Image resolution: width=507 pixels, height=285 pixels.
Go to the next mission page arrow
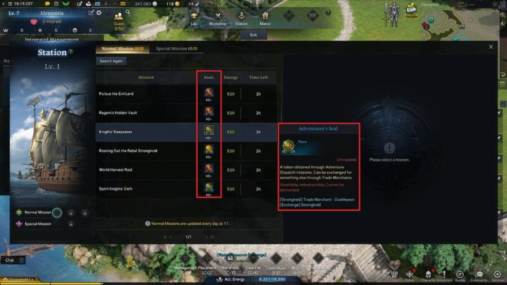[206, 237]
